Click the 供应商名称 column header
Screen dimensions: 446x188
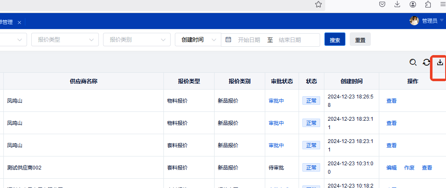coord(84,81)
